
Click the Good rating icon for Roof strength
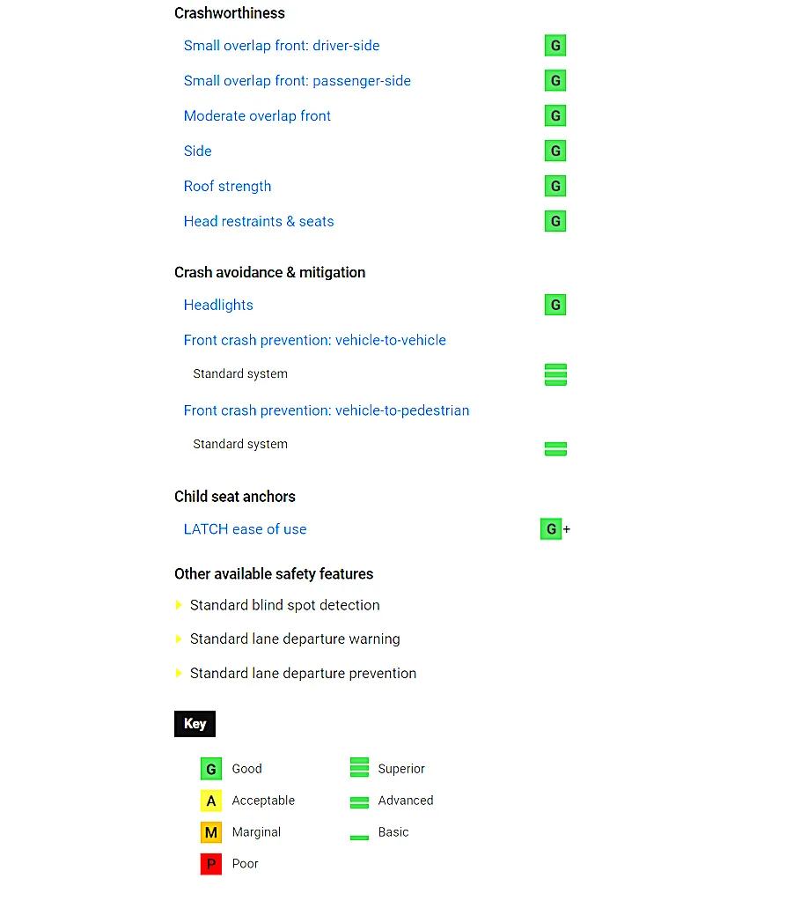pos(555,187)
